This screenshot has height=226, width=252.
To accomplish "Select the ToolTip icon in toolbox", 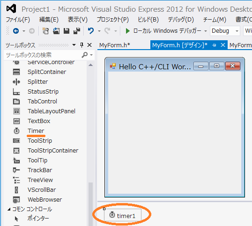I will point(16,160).
